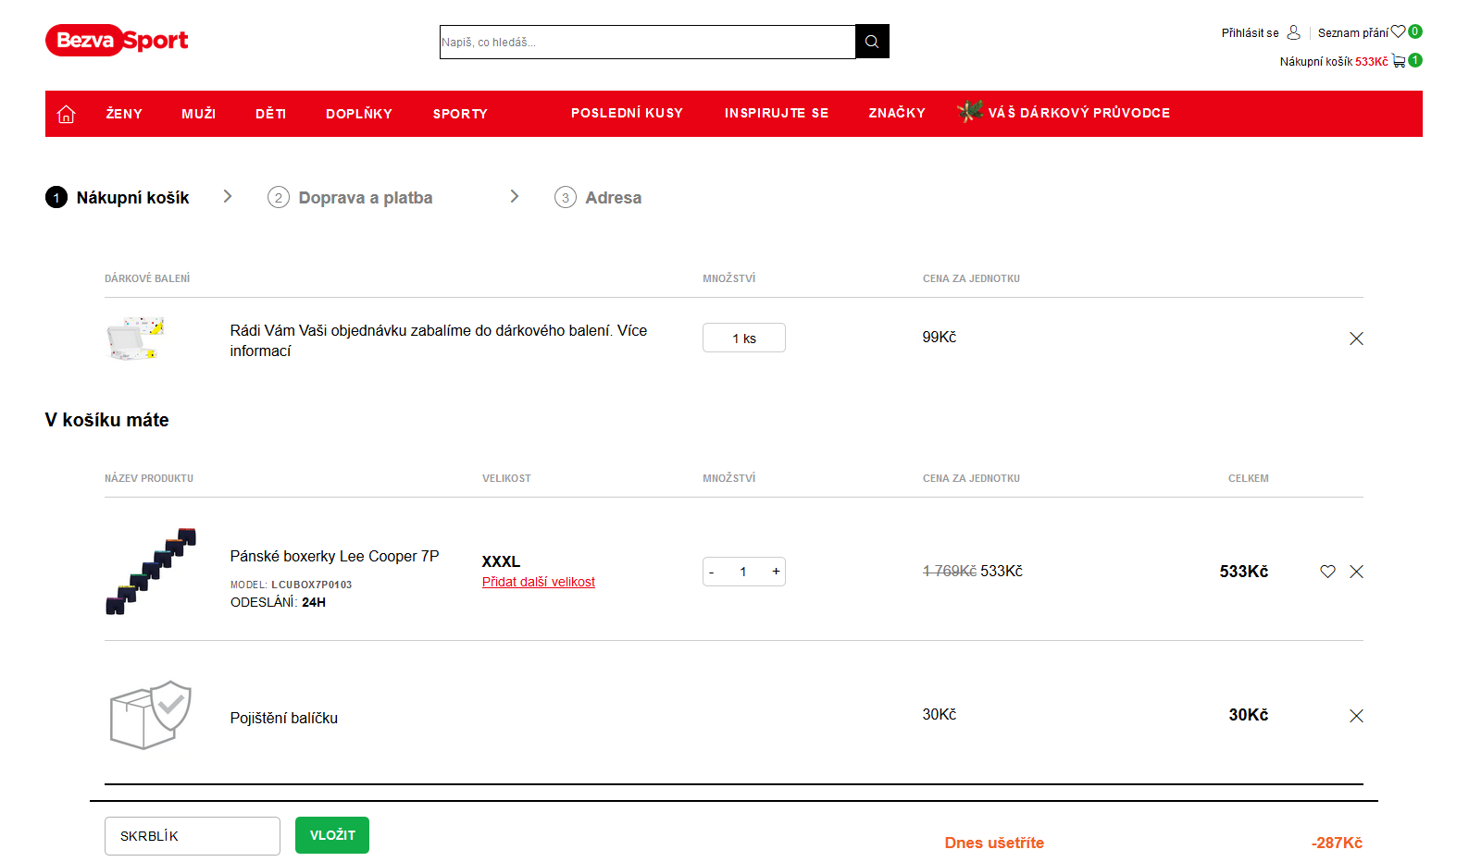1469x862 pixels.
Task: Click the MODEL LCUBOX7P0103 text
Action: click(x=291, y=585)
